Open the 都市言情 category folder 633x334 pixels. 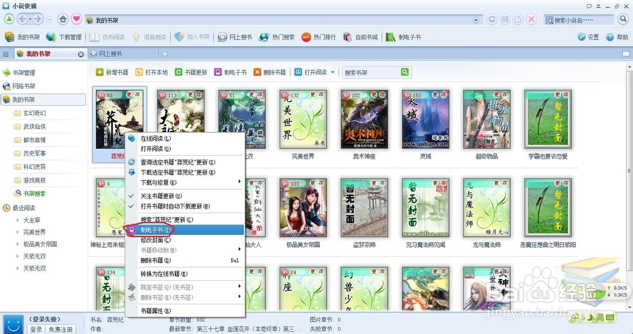[30, 140]
